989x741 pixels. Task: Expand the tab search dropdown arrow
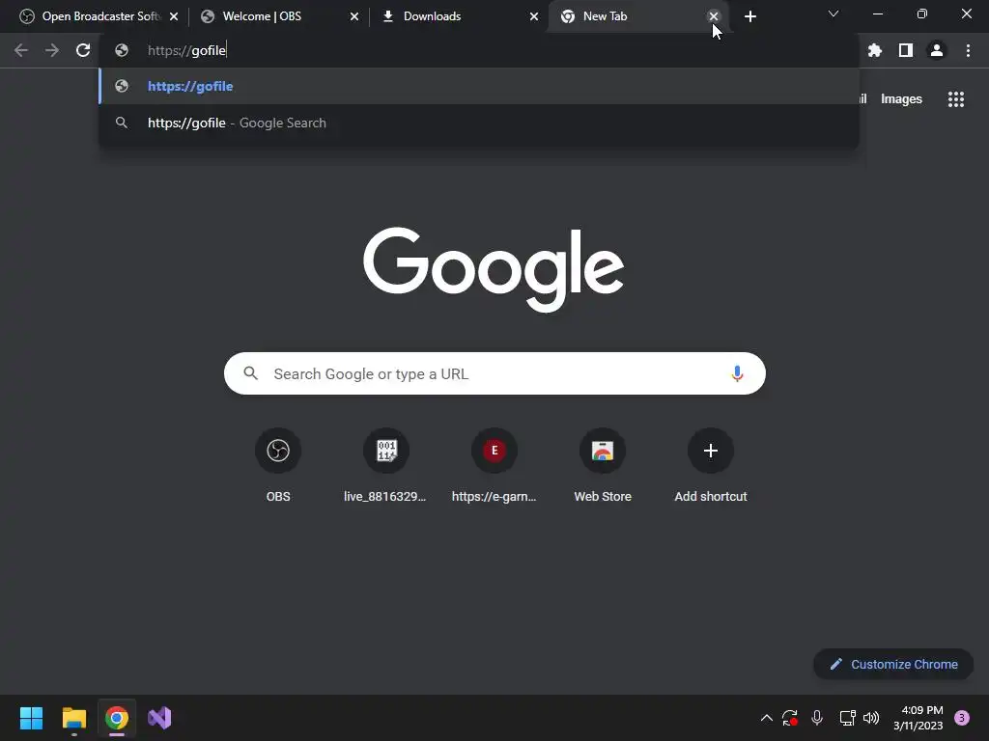coord(834,14)
